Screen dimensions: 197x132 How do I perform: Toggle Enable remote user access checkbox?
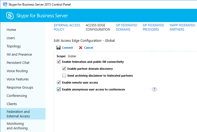[59, 82]
